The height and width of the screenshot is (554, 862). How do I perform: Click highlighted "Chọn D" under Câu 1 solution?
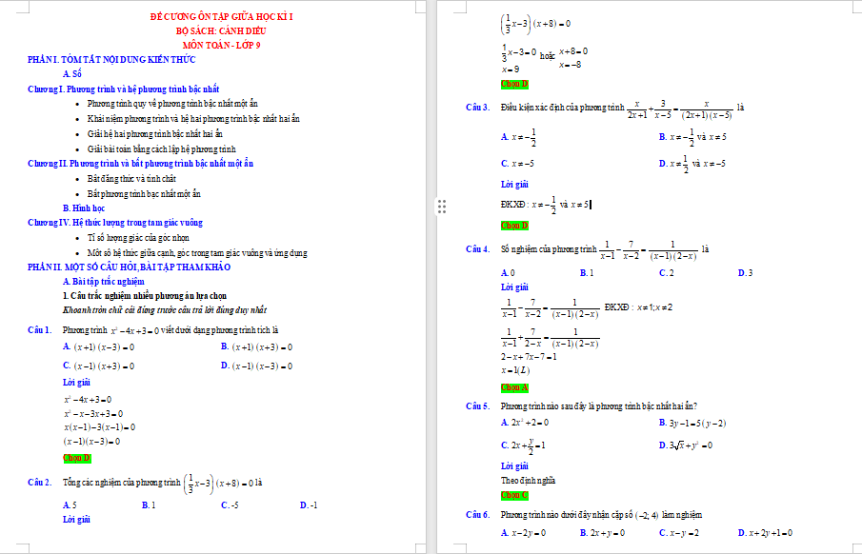pyautogui.click(x=77, y=458)
